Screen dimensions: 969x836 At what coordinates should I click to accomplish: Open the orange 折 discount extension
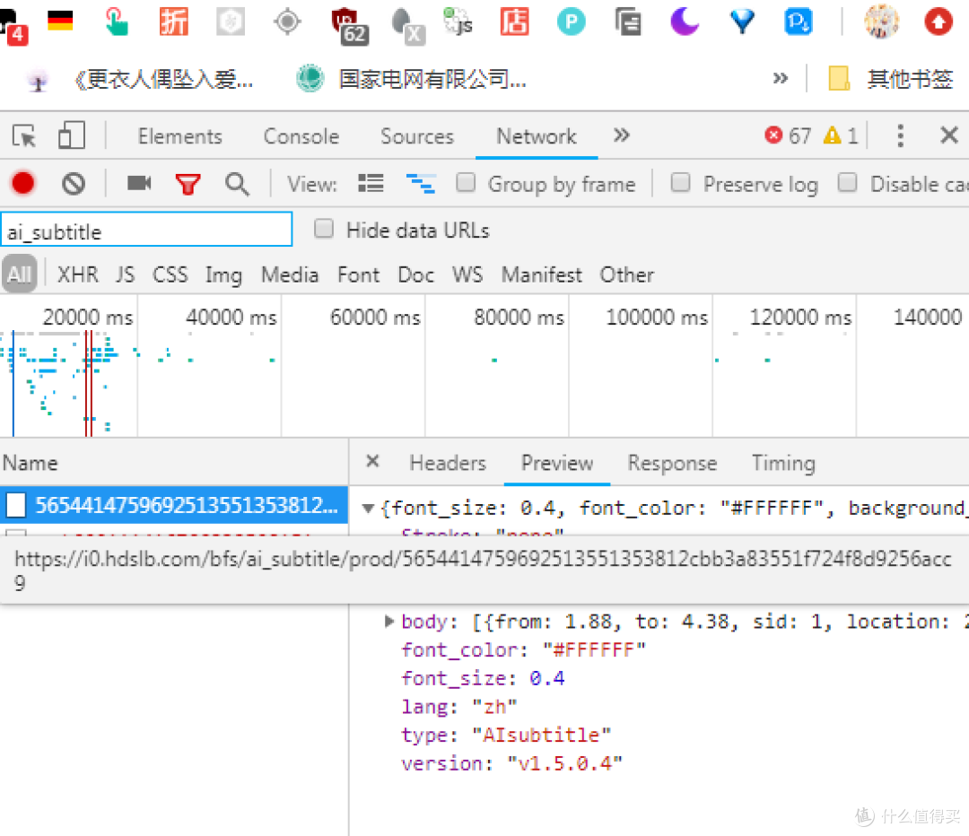pos(174,21)
